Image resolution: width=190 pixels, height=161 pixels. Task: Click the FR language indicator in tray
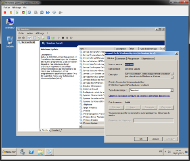click(x=161, y=151)
